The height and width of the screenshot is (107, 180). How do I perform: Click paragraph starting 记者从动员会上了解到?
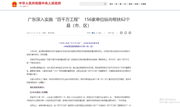click(x=79, y=81)
